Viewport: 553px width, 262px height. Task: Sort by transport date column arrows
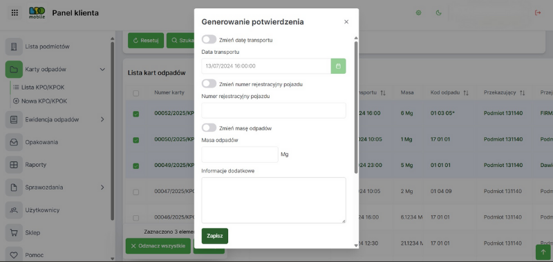click(383, 92)
